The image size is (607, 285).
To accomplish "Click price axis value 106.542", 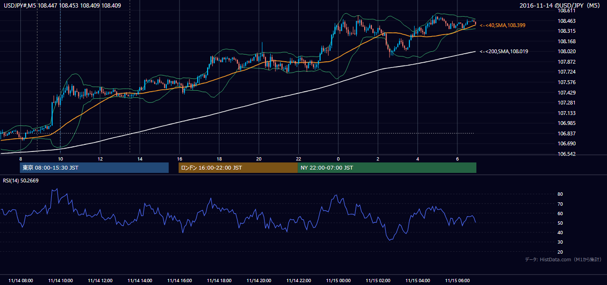I will (566, 154).
